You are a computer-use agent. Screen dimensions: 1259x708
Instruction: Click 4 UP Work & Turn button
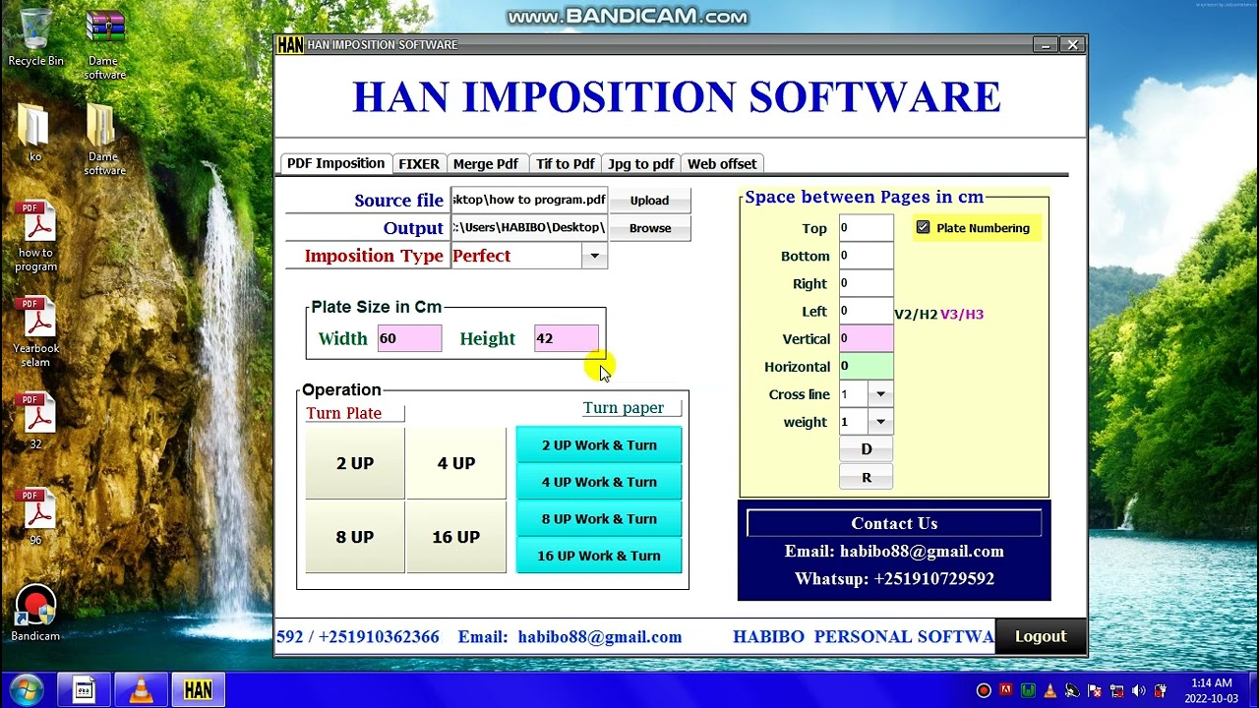point(599,482)
